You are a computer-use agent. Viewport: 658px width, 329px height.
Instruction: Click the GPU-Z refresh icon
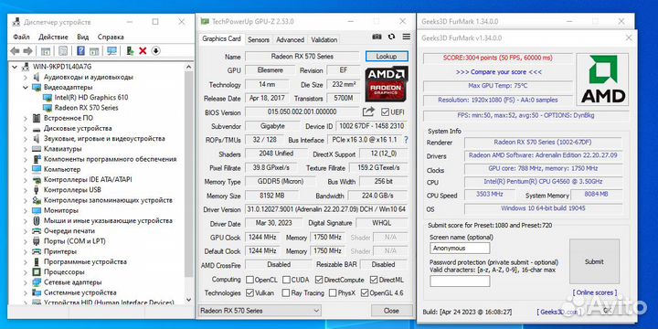point(391,37)
